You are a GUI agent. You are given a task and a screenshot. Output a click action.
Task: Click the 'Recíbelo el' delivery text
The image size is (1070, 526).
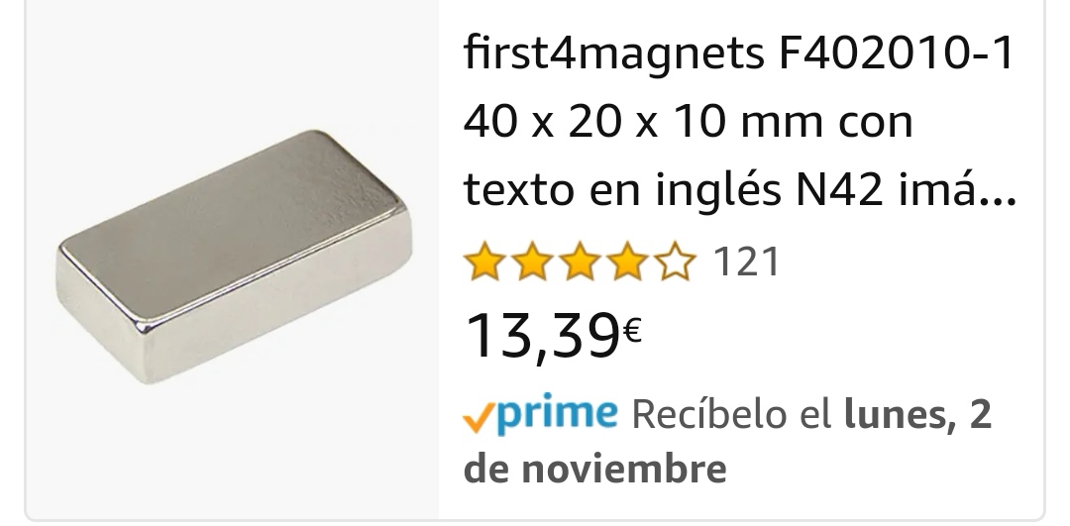click(x=732, y=414)
